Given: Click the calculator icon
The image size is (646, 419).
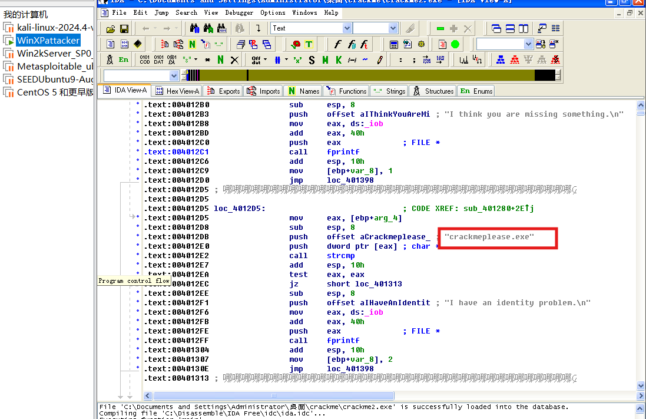Looking at the screenshot, I should (x=394, y=44).
